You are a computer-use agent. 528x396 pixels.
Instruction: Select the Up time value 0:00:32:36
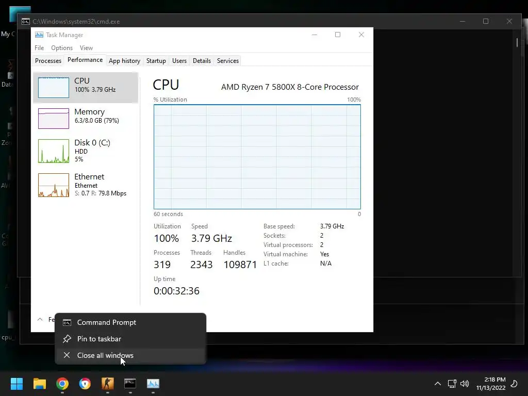click(176, 291)
